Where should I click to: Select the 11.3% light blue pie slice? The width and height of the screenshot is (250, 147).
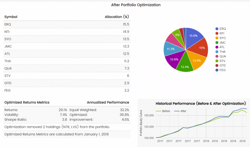(171, 48)
